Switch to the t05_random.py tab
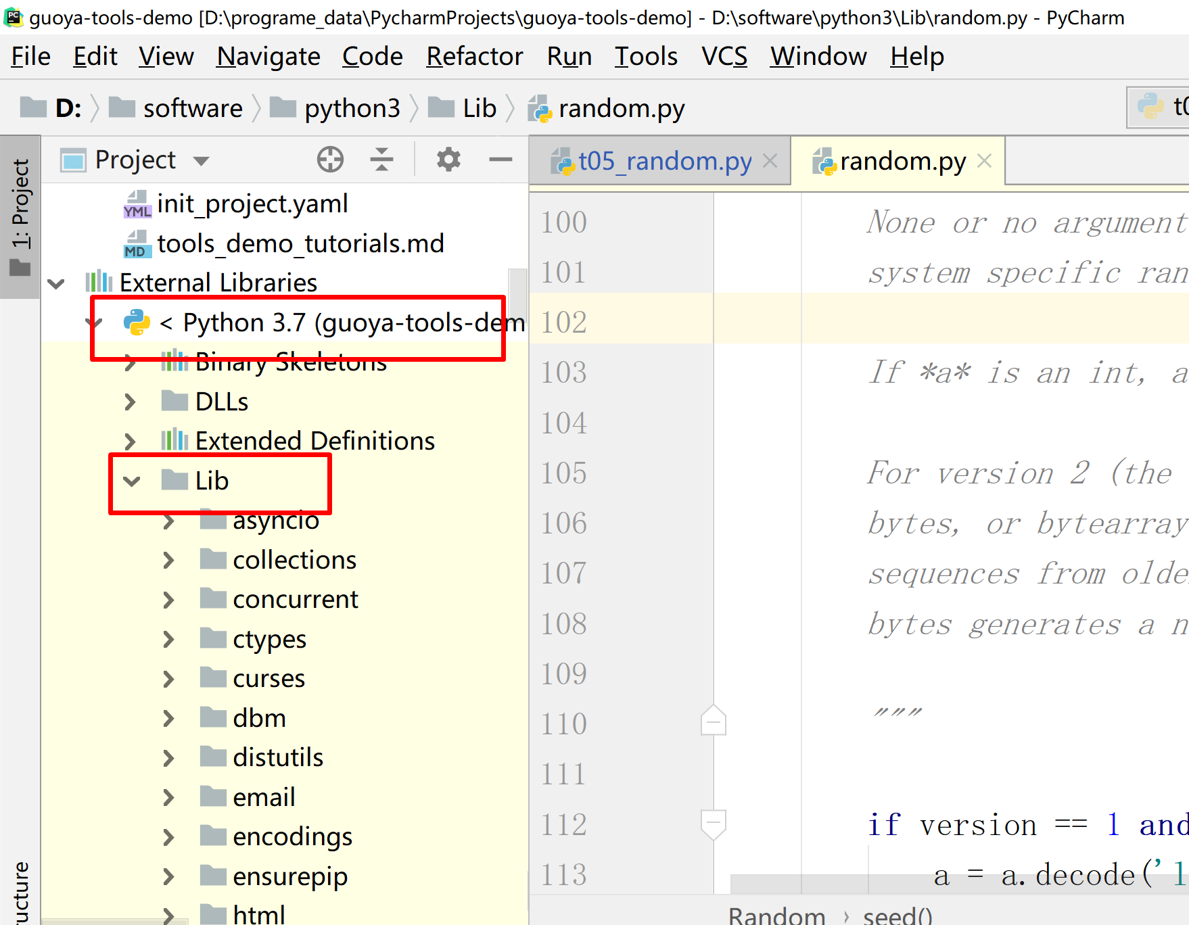The height and width of the screenshot is (925, 1189). point(664,161)
